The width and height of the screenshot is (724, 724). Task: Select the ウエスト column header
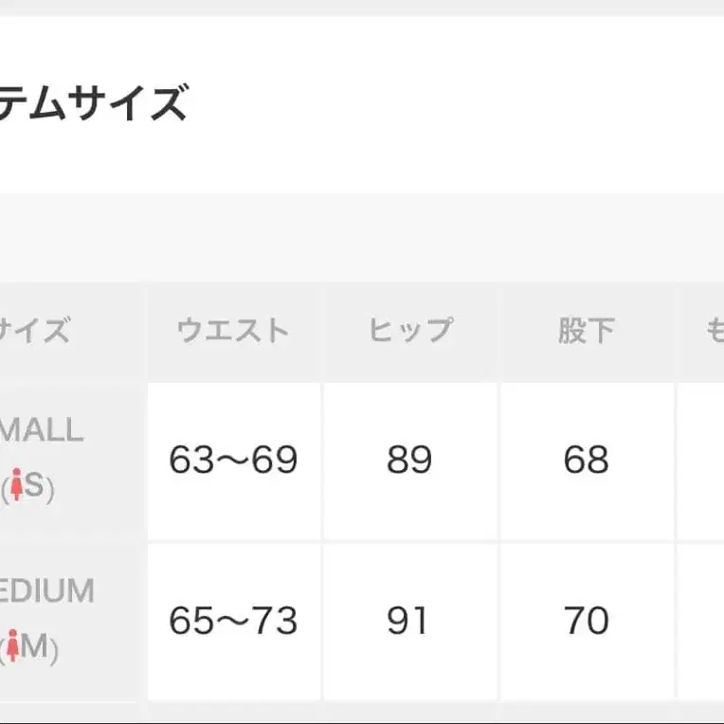coord(233,331)
